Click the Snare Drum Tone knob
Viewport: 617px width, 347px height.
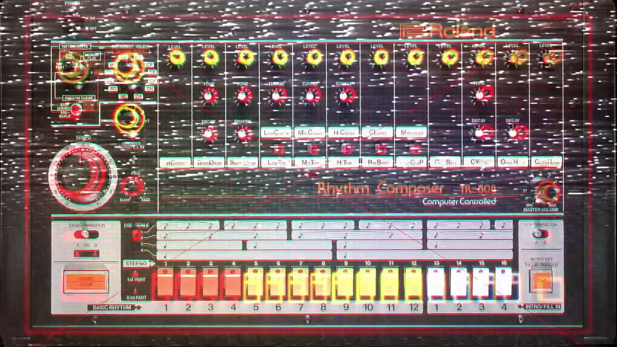click(x=243, y=96)
